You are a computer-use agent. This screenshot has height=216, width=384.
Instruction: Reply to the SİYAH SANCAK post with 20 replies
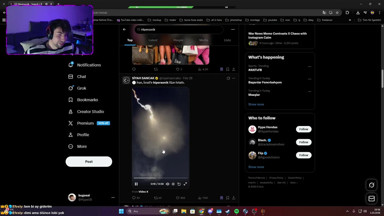(x=136, y=198)
